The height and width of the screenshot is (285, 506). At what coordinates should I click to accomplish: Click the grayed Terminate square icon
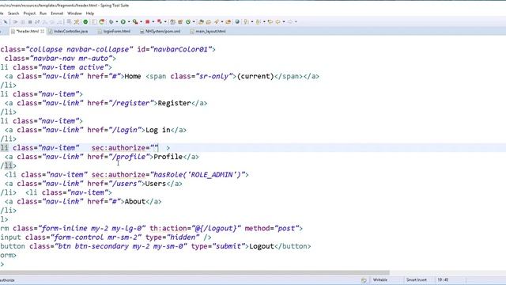pyautogui.click(x=30, y=21)
